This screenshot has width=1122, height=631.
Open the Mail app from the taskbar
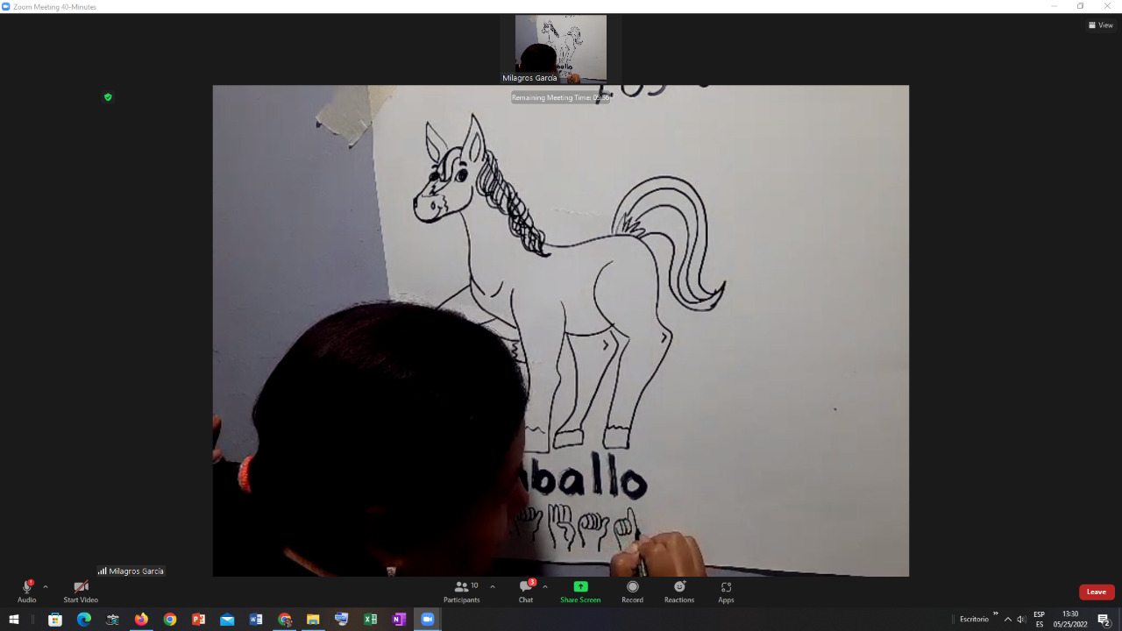click(227, 620)
